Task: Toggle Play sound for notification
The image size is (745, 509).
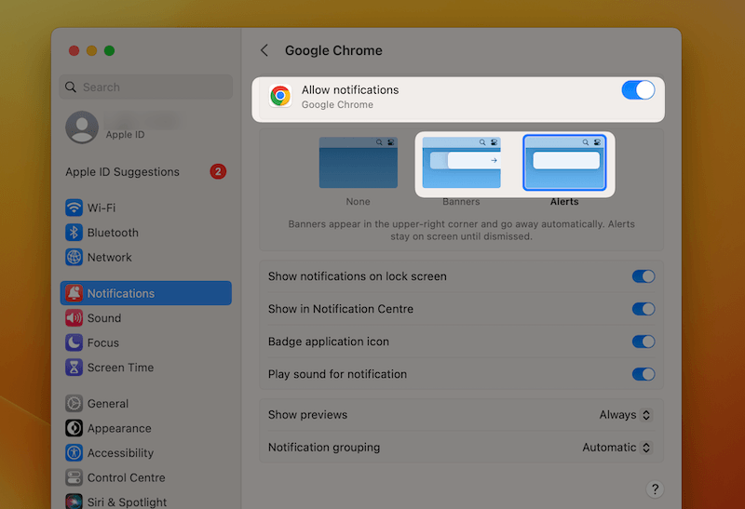Action: tap(643, 374)
